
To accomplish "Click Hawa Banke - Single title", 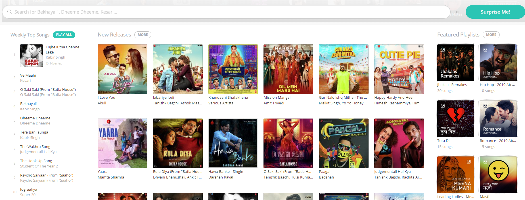I will point(226,171).
